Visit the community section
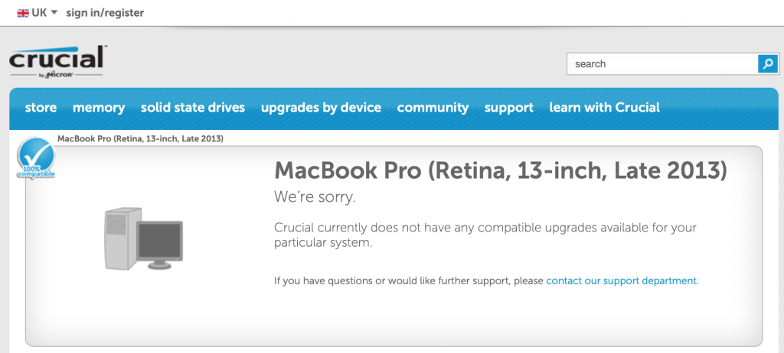Image resolution: width=784 pixels, height=353 pixels. 433,108
